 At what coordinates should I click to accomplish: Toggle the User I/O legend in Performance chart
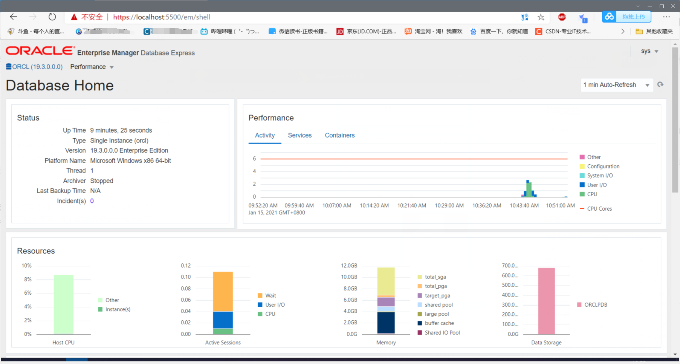(x=593, y=185)
